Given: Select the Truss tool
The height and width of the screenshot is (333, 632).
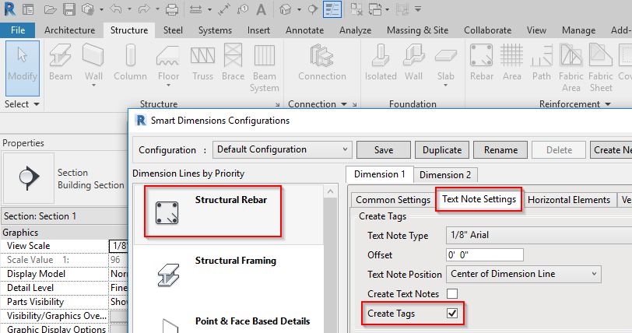Looking at the screenshot, I should click(202, 62).
